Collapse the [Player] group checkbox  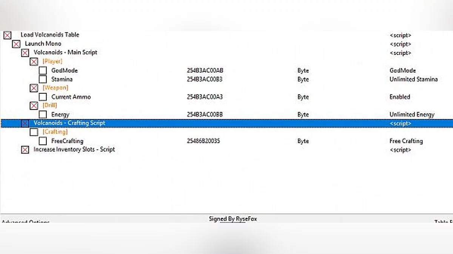pos(34,62)
